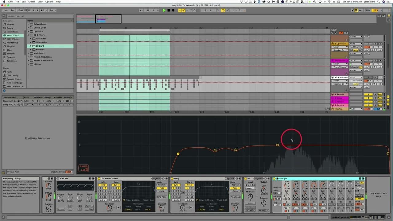This screenshot has height=221, width=393.
Task: Select Drums category in browser
Action: pos(10,28)
